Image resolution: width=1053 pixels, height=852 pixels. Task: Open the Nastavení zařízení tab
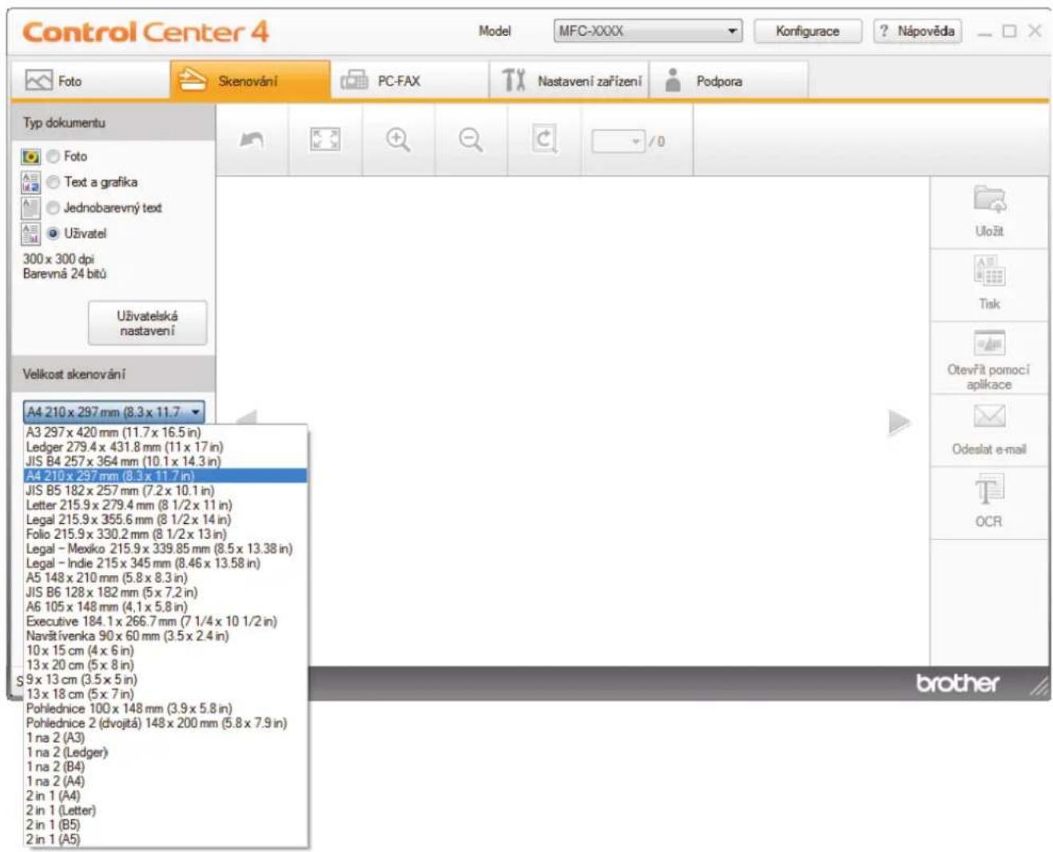tap(569, 81)
